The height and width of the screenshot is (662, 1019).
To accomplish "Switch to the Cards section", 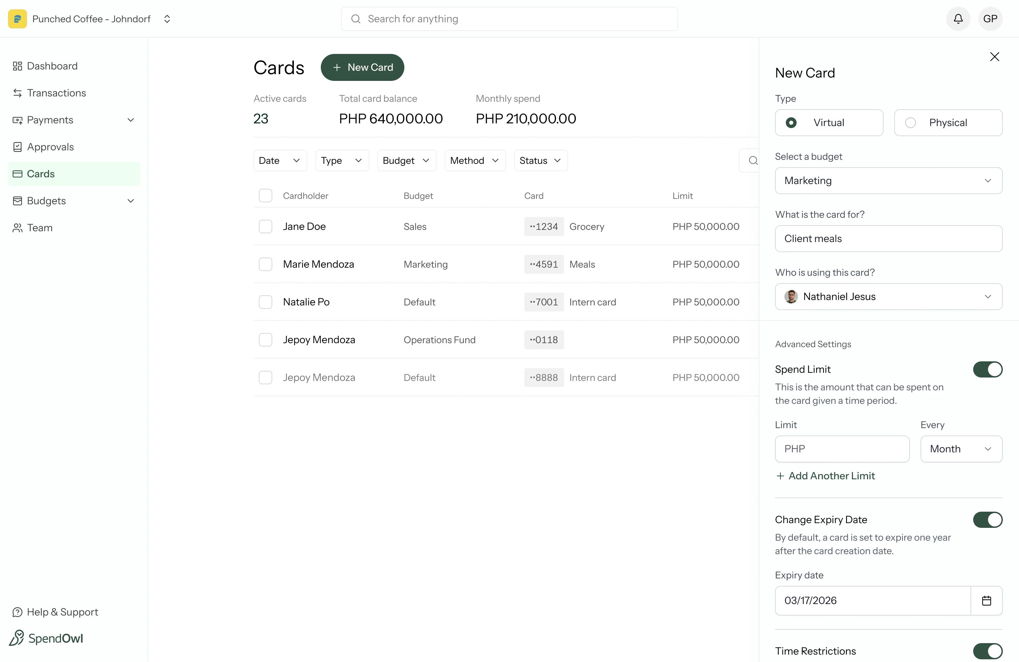I will (x=41, y=174).
